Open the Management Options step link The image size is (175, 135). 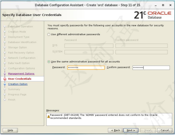[x=21, y=73]
